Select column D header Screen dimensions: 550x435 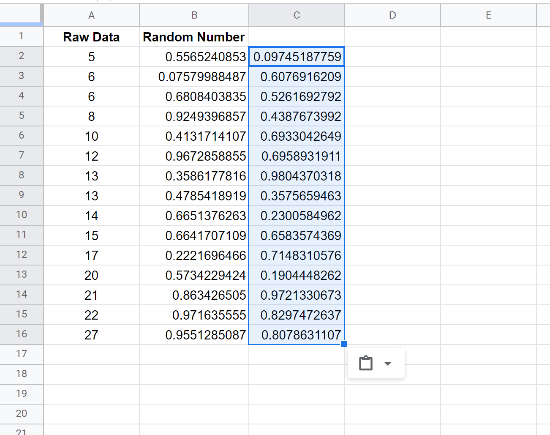coord(392,16)
